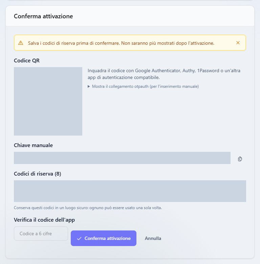Click the 'Chiave manuale' heading
This screenshot has width=260, height=264.
33,145
